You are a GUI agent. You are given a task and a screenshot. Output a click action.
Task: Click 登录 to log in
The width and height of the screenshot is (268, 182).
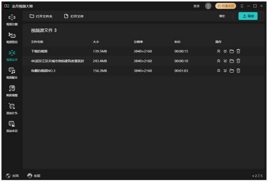point(196,6)
